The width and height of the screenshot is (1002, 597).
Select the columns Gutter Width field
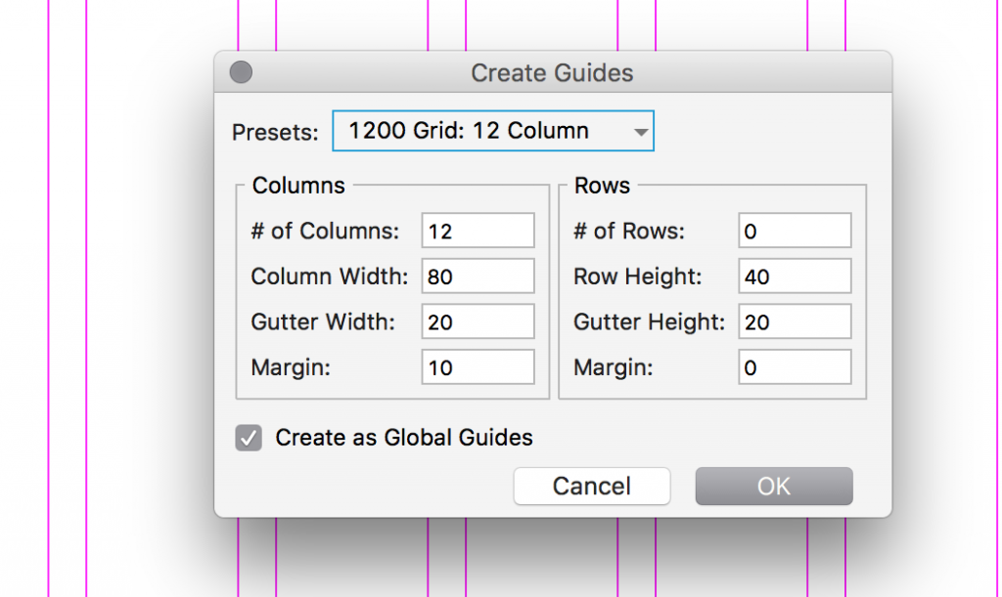[x=478, y=321]
